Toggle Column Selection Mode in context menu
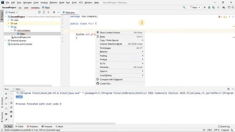Viewport: 235px width, 132px height. tap(120, 44)
